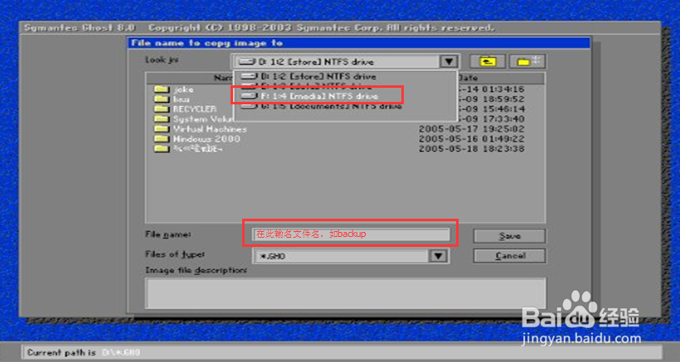The width and height of the screenshot is (680, 362).
Task: Click date 2005-05-17 19:25:02
Action: pyautogui.click(x=471, y=129)
